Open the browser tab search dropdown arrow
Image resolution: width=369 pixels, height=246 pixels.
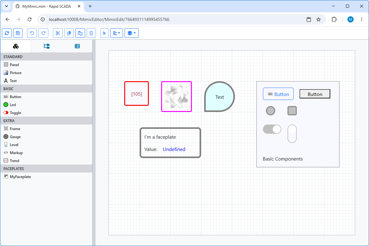click(7, 6)
